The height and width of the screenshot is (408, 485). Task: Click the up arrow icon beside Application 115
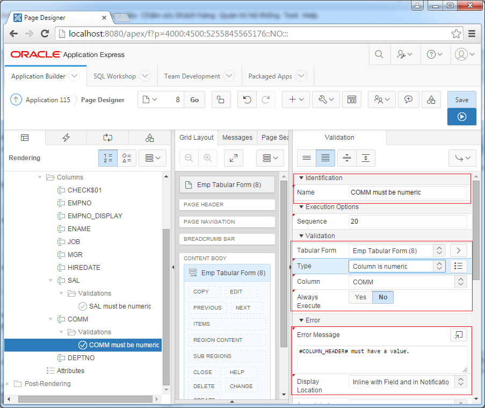tap(16, 99)
